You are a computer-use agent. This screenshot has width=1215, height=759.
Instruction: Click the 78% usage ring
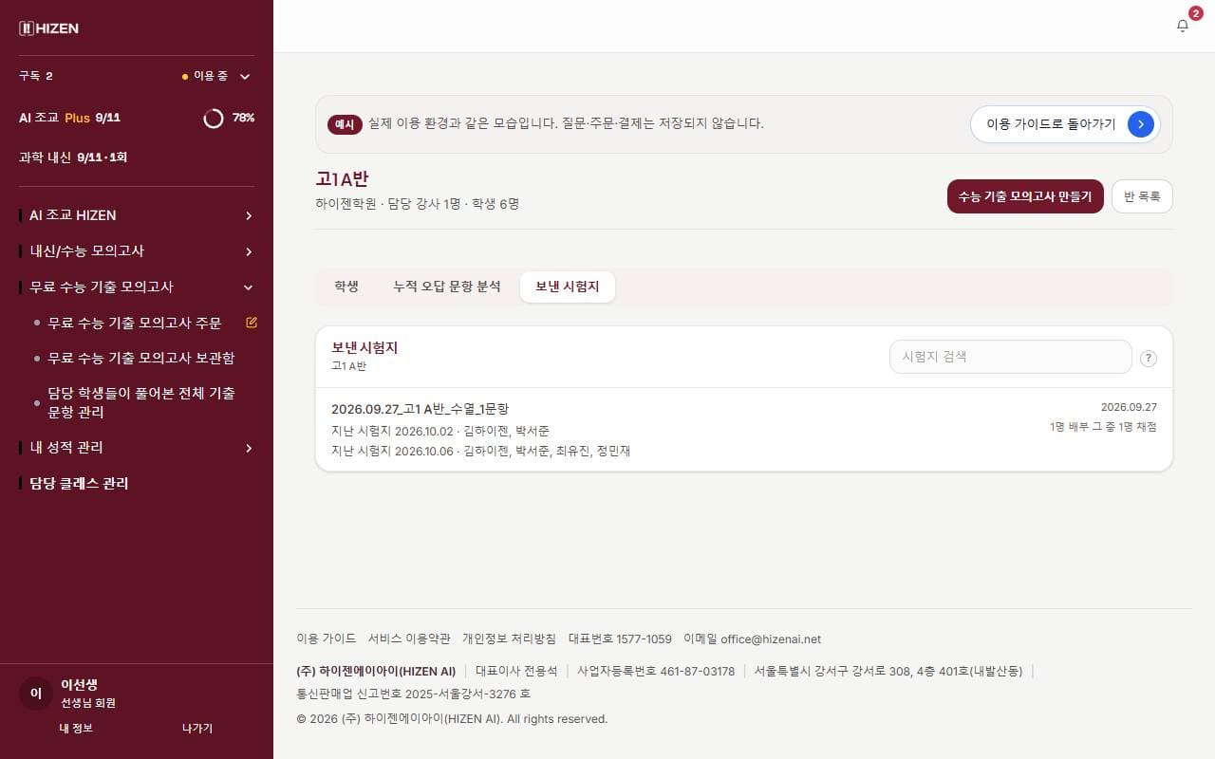point(214,118)
